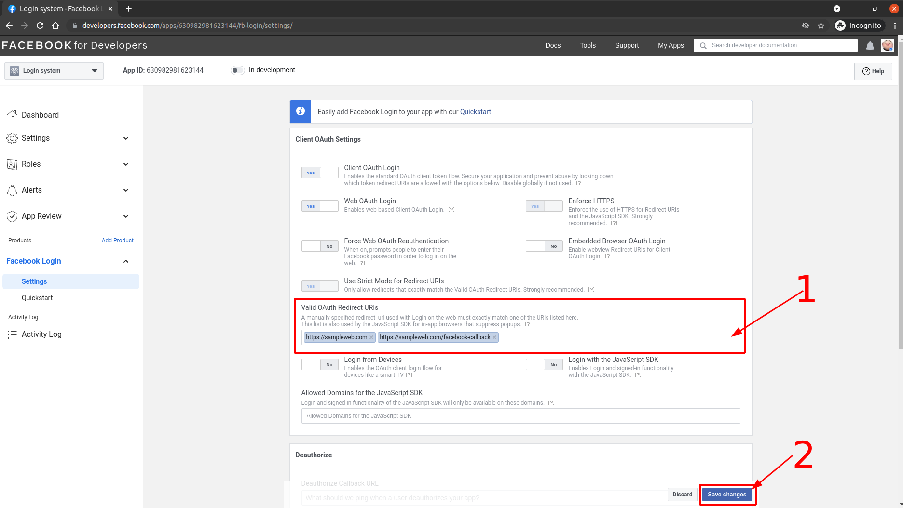Reload the page in browser

[40, 26]
